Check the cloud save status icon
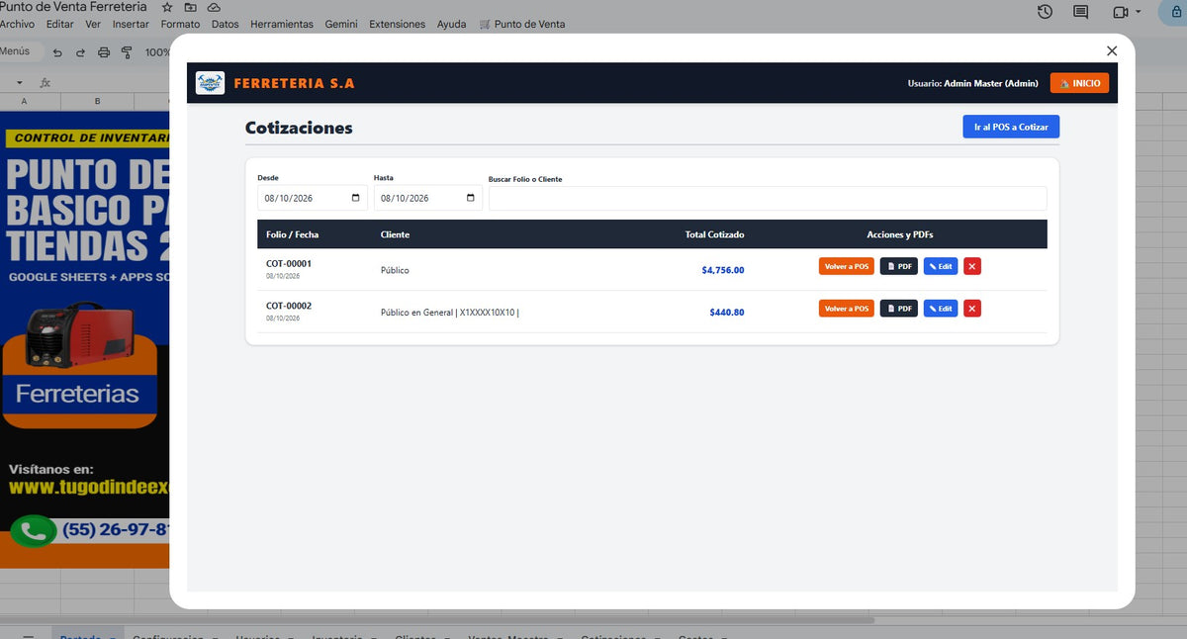The height and width of the screenshot is (639, 1187). (214, 7)
